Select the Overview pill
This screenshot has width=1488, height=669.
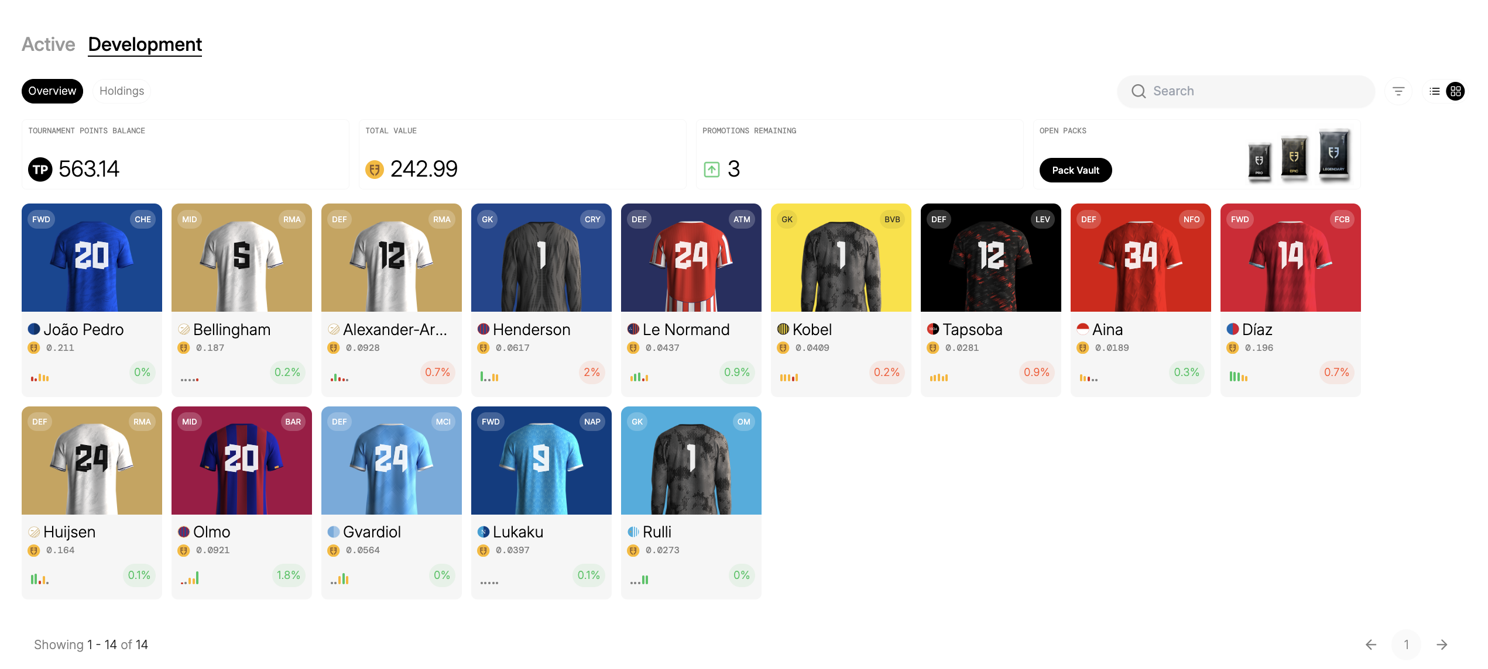click(x=52, y=91)
